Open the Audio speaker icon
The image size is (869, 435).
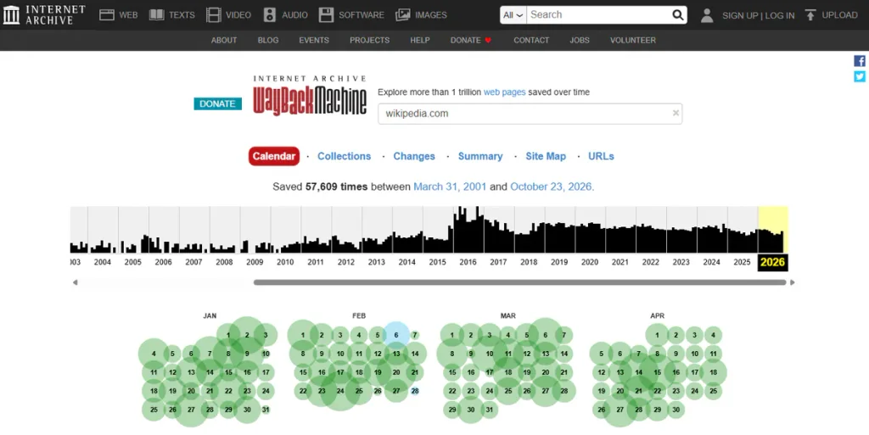(269, 15)
